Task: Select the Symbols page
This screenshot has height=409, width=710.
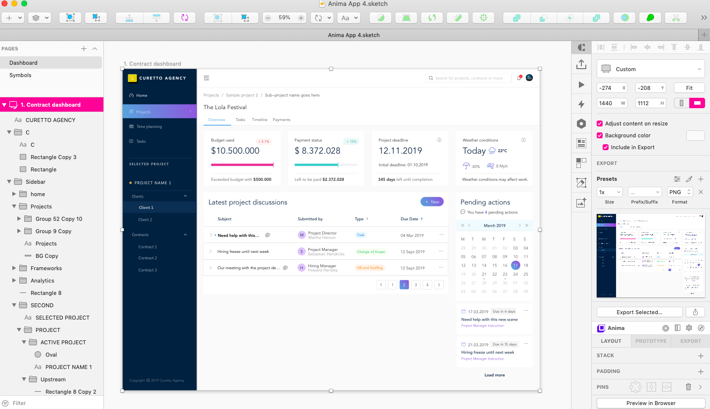Action: pyautogui.click(x=51, y=75)
